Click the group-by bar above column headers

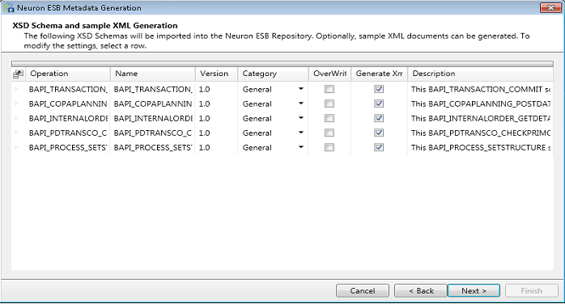point(282,64)
